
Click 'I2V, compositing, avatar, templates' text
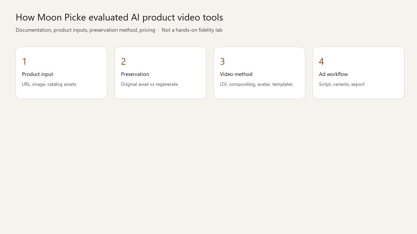click(x=256, y=84)
